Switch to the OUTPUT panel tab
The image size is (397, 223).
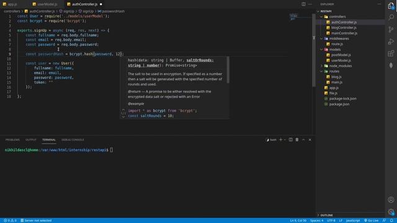[x=31, y=139]
